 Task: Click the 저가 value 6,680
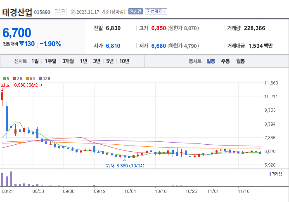click(159, 46)
